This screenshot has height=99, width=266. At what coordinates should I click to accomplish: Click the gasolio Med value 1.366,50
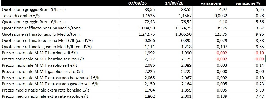[x=174, y=34]
